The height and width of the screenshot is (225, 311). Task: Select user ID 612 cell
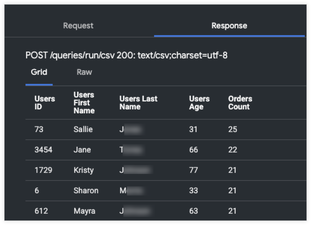(x=41, y=211)
